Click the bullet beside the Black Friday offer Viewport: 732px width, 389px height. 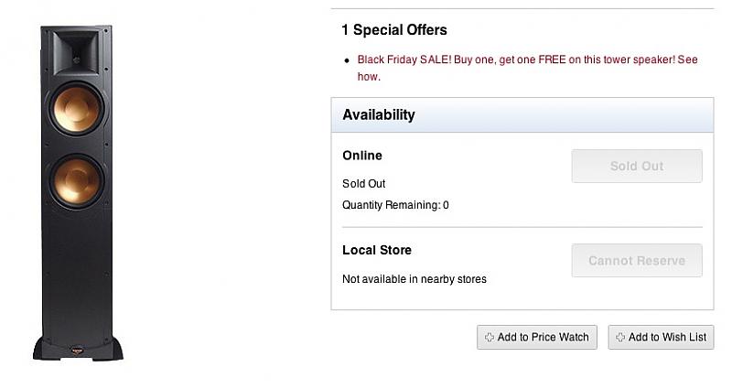(x=347, y=60)
